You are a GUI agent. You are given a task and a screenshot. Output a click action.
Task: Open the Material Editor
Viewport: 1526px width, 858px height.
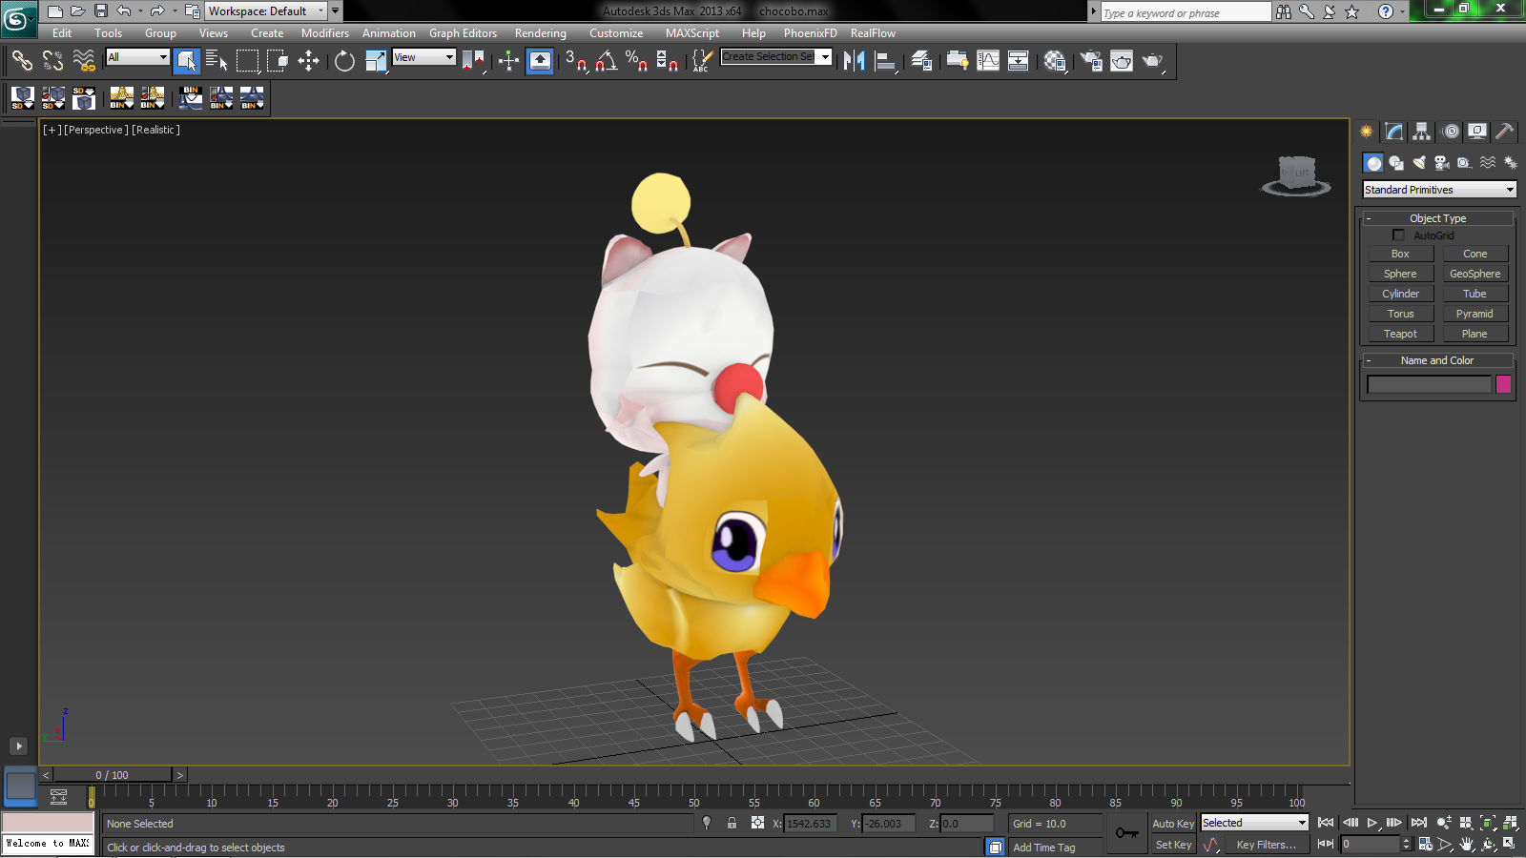1055,61
